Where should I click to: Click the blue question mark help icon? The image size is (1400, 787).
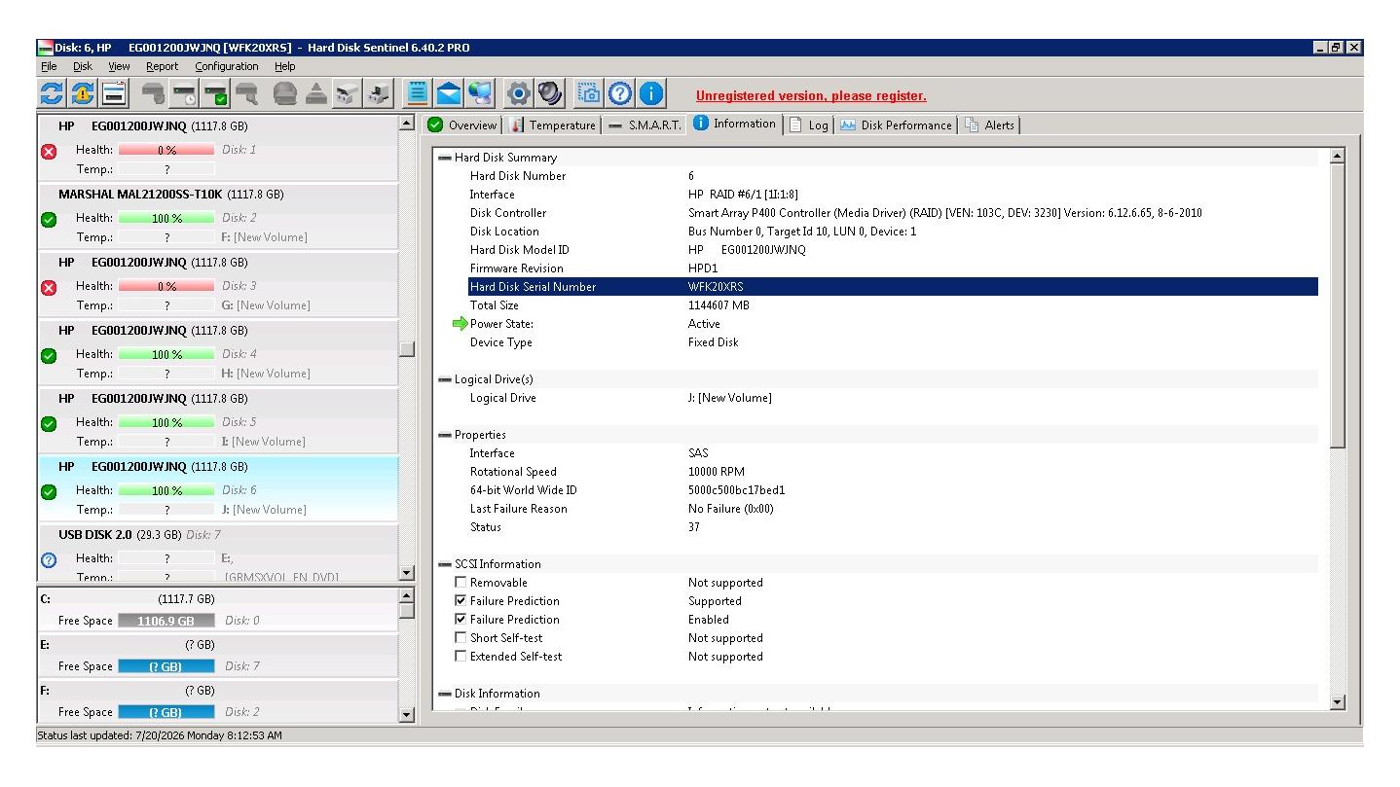coord(620,93)
